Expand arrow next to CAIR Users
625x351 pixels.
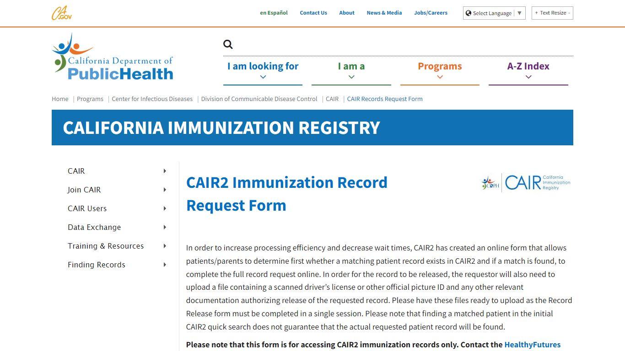click(165, 208)
